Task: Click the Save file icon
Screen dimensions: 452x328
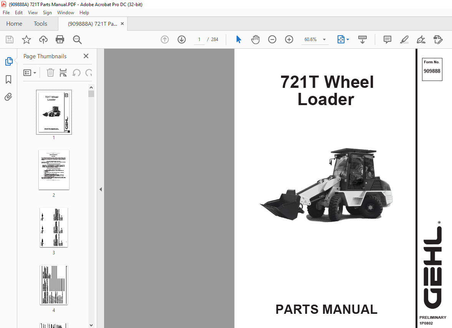Action: (10, 40)
